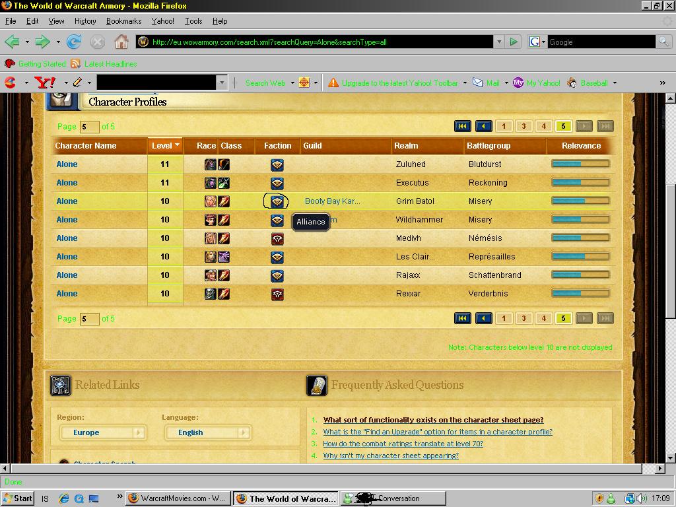Click Horde faction icon in Rexxar row
The image size is (676, 507).
(277, 294)
